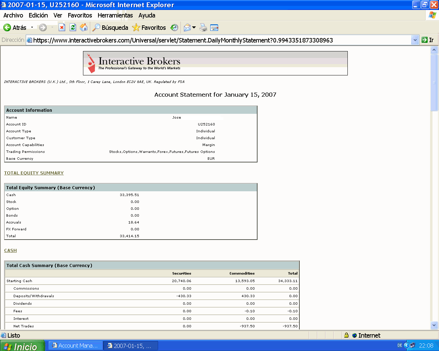Click the Trading Permissions value text
The image size is (439, 351).
point(162,152)
